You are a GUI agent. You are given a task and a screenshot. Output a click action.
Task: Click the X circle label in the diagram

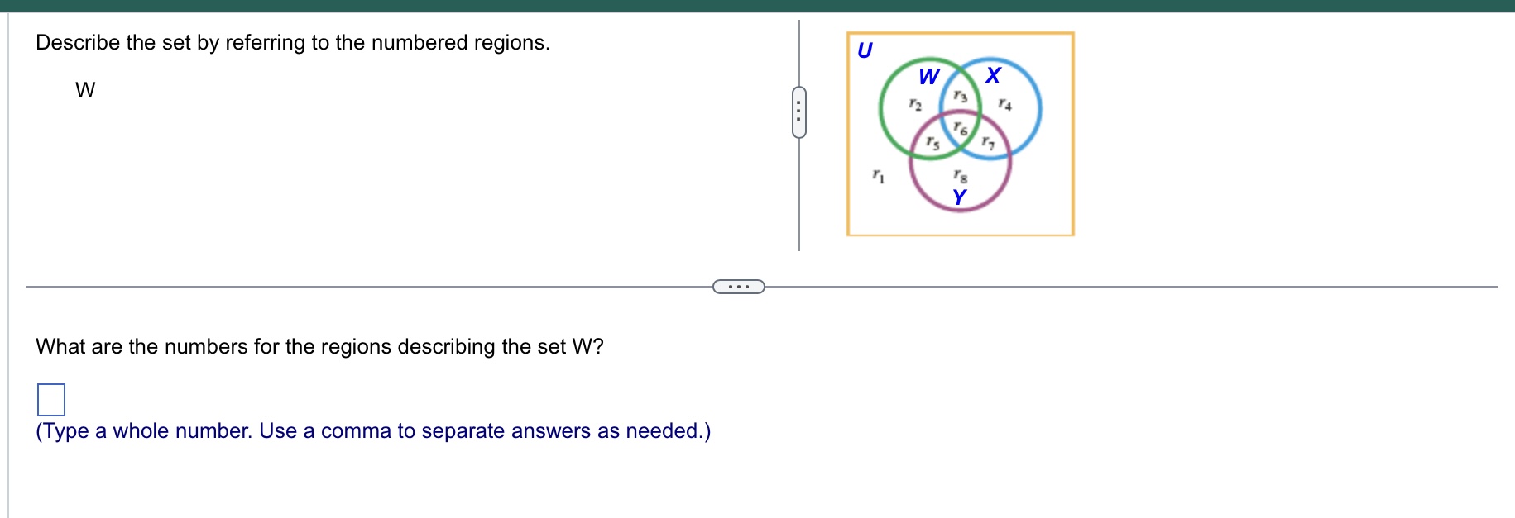pyautogui.click(x=992, y=75)
